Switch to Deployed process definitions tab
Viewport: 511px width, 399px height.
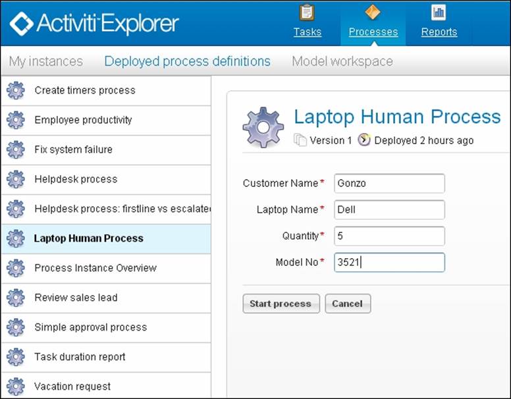188,61
